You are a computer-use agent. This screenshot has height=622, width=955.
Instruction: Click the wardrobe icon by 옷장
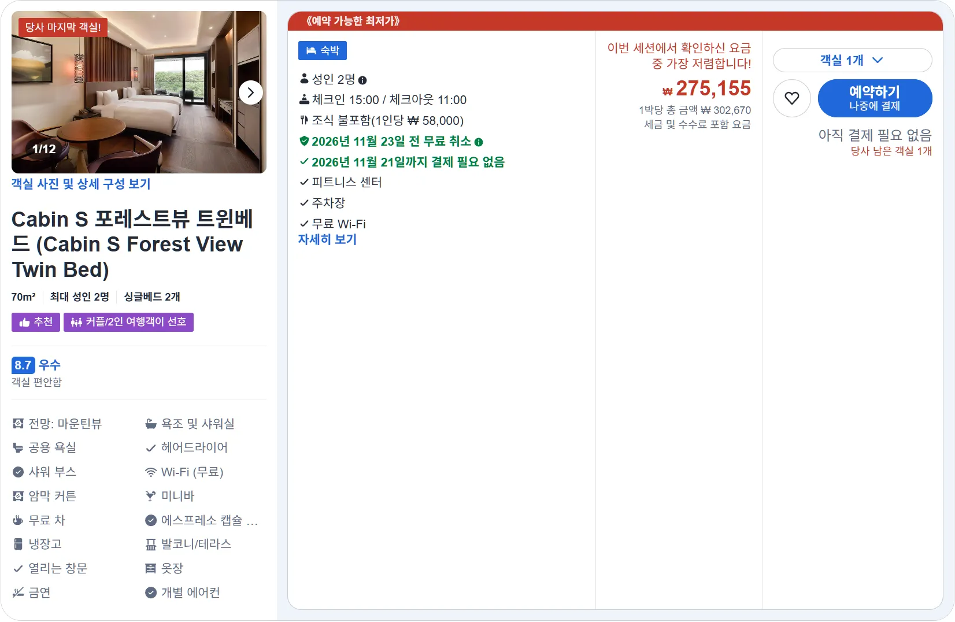pos(151,568)
